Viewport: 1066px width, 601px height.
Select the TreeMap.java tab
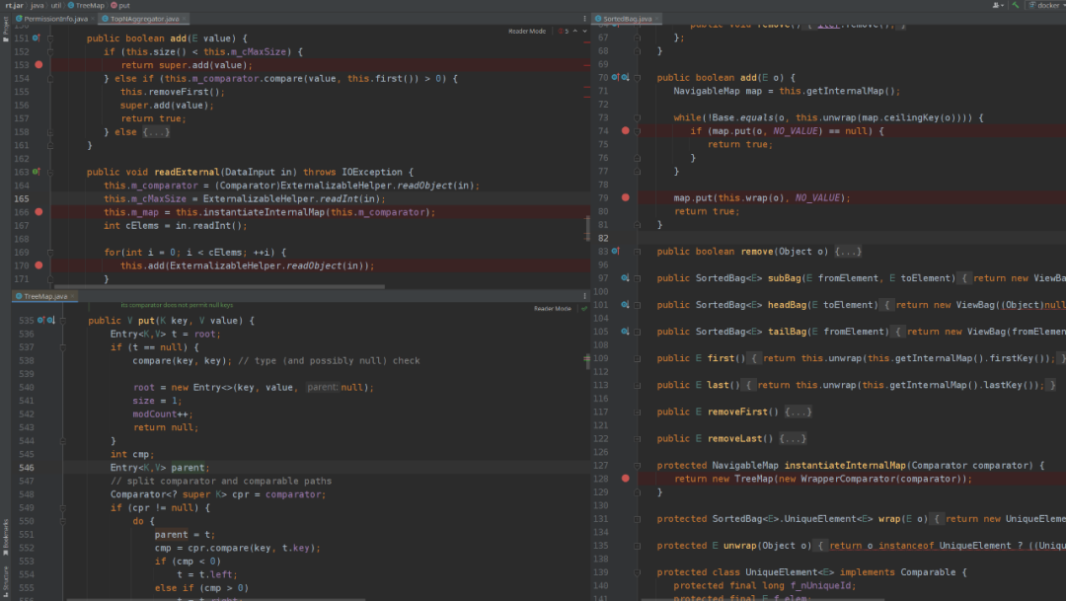[x=42, y=296]
